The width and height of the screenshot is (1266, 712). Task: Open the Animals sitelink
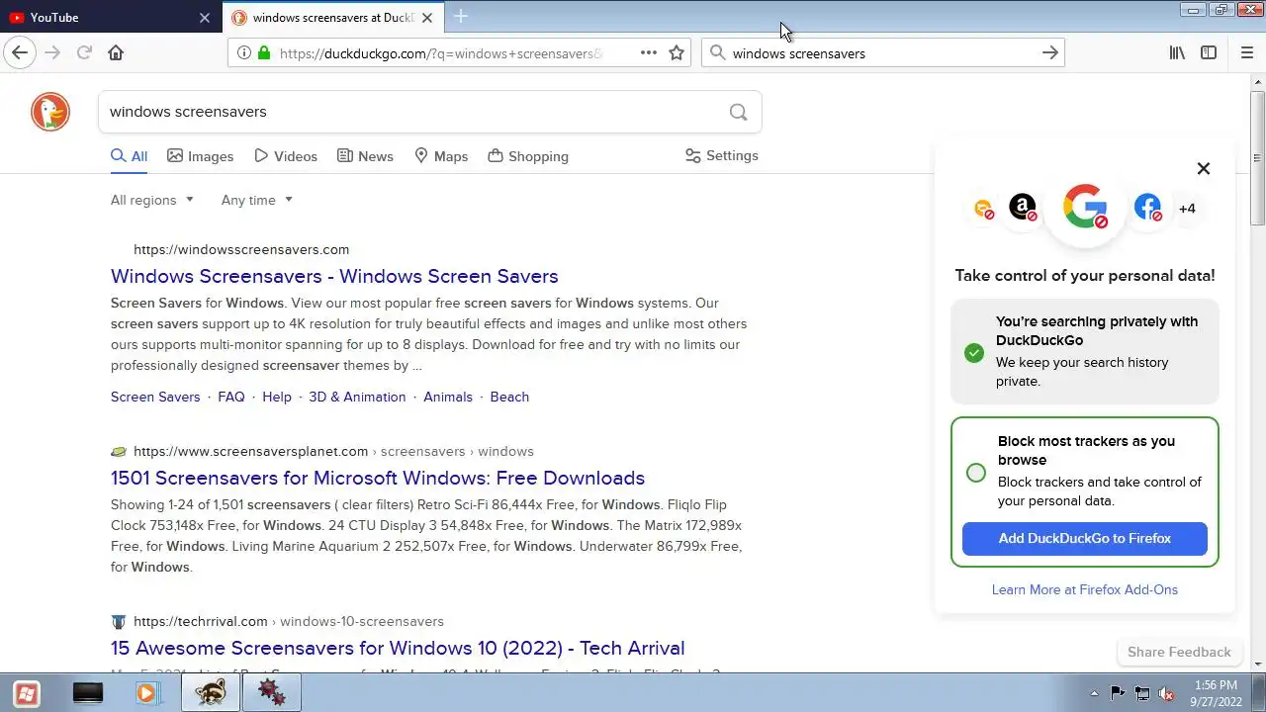[448, 397]
